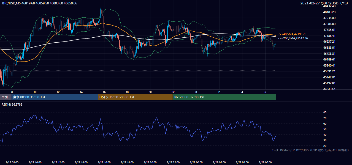Click the 2/27 12:00 time label
The width and height of the screenshot is (352, 165).
(x=58, y=163)
